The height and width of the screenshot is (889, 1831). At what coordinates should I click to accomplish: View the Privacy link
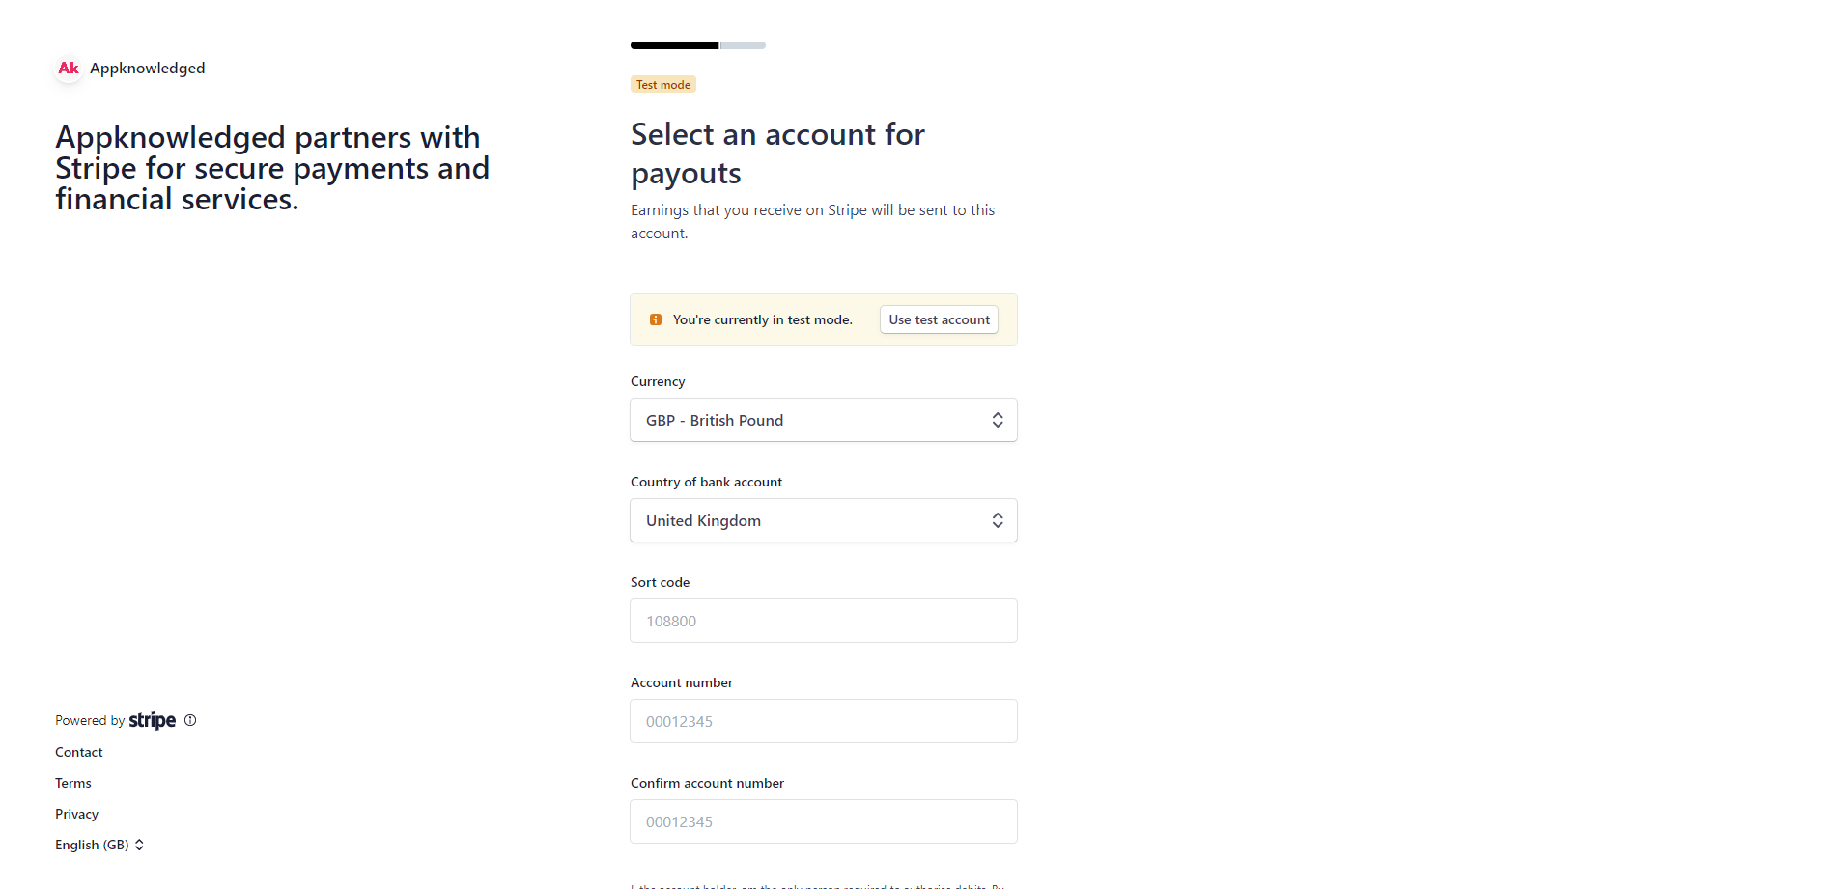77,814
